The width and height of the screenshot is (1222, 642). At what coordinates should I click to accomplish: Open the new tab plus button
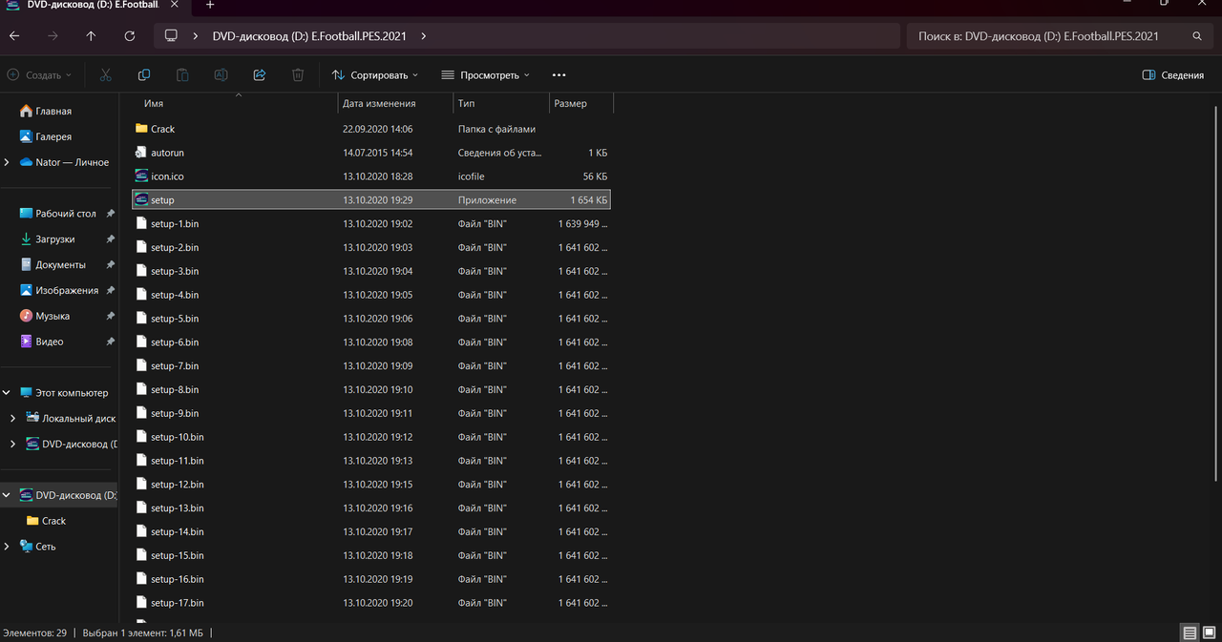click(210, 5)
